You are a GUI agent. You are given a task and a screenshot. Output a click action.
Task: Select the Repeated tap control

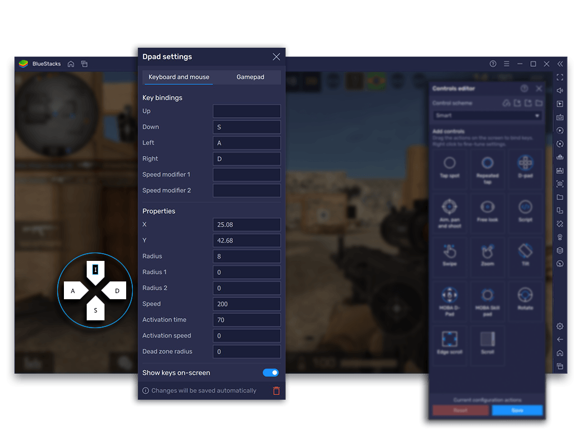pos(487,169)
